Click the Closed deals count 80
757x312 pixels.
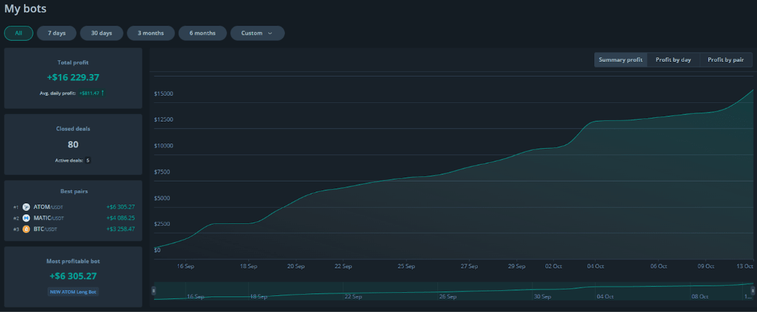click(73, 144)
